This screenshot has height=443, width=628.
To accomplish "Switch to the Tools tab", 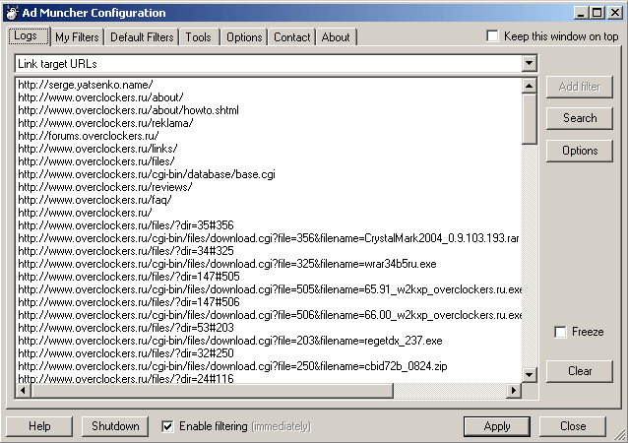I will click(x=199, y=37).
